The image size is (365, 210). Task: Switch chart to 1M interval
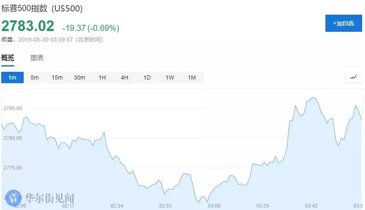[x=192, y=77]
